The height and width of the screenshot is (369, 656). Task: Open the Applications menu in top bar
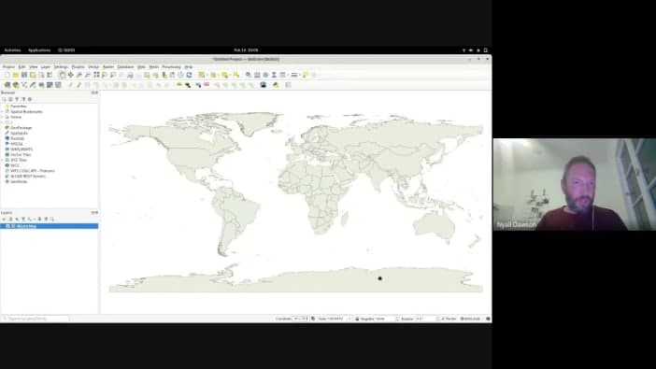39,50
